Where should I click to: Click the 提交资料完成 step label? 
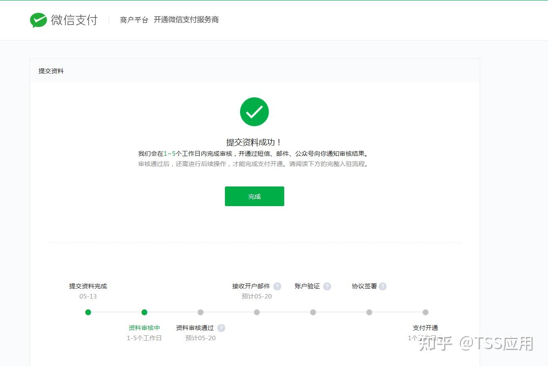tap(88, 286)
